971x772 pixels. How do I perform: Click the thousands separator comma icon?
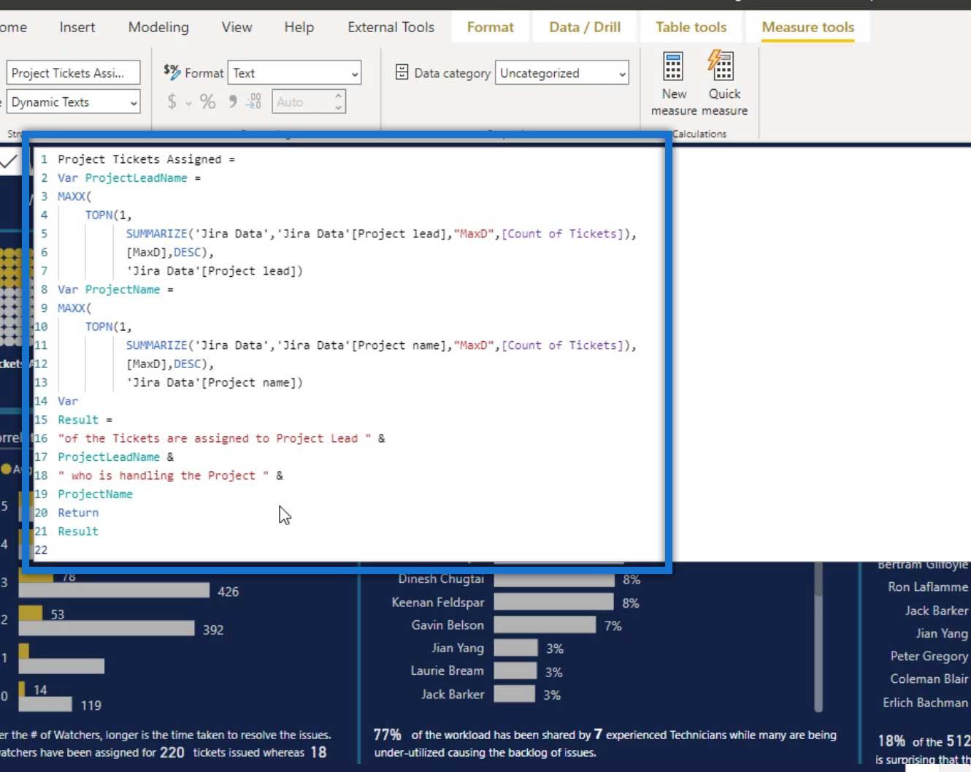232,102
